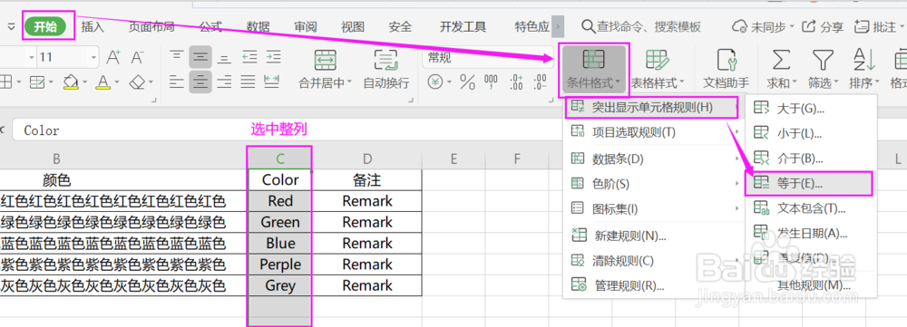
Task: Expand the Merge and Center dropdown arrow
Action: (349, 83)
